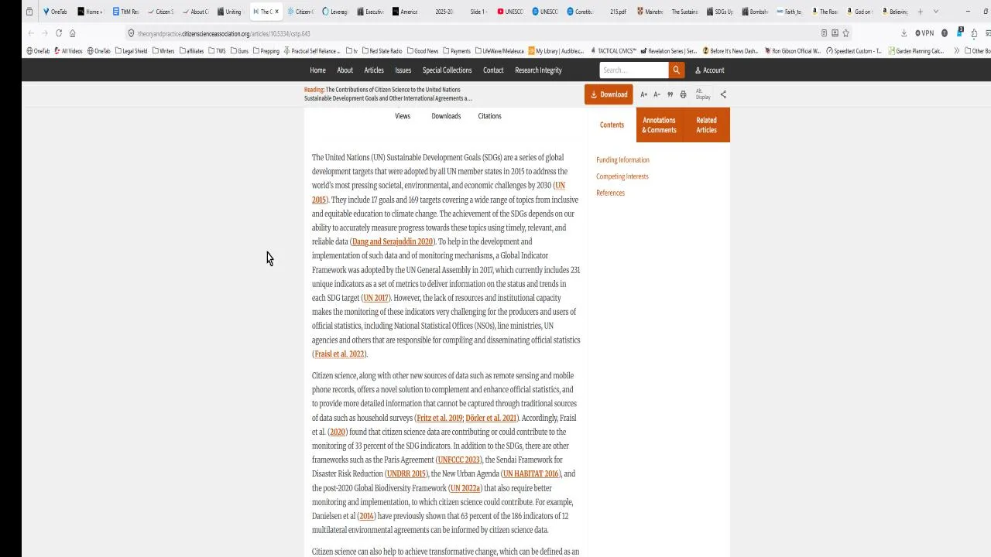Reload the page with the refresh icon
This screenshot has height=557, width=991.
pos(58,33)
